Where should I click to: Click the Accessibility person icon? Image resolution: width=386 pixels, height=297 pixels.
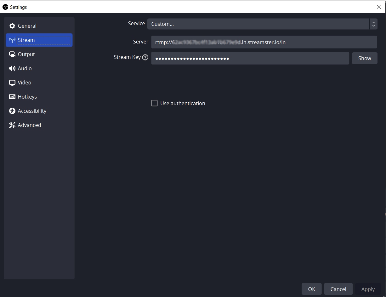(x=12, y=111)
